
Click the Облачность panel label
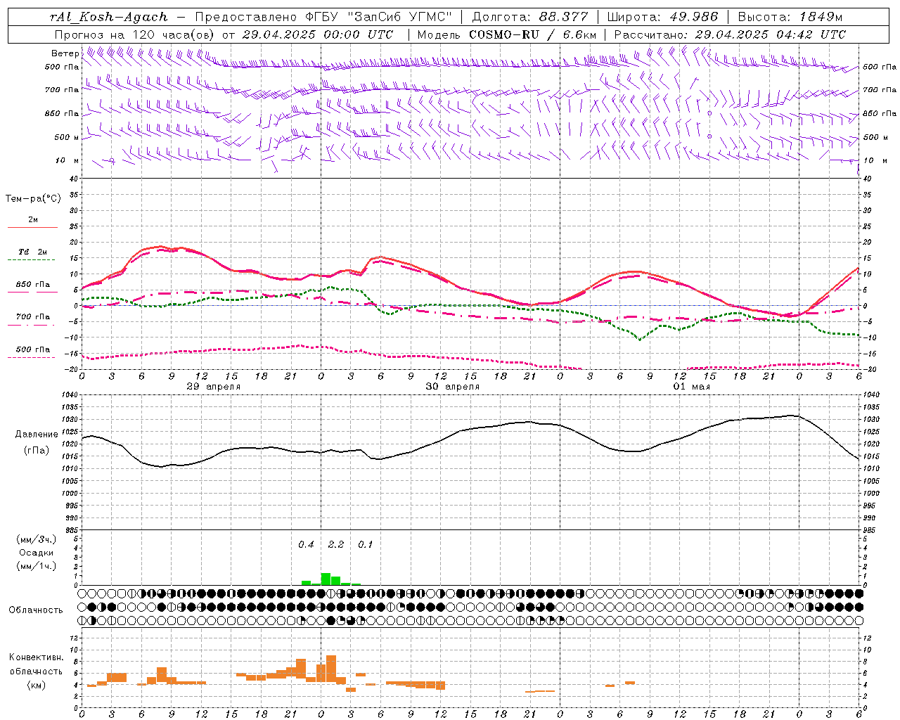click(x=36, y=610)
